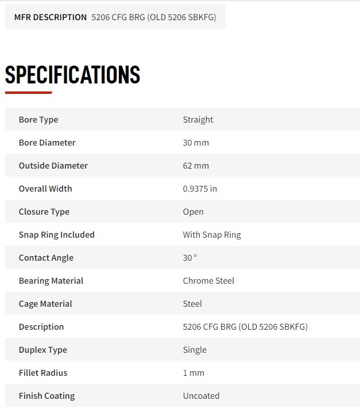The height and width of the screenshot is (408, 360).
Task: Select the Uncoated finish coating value
Action: pyautogui.click(x=201, y=396)
